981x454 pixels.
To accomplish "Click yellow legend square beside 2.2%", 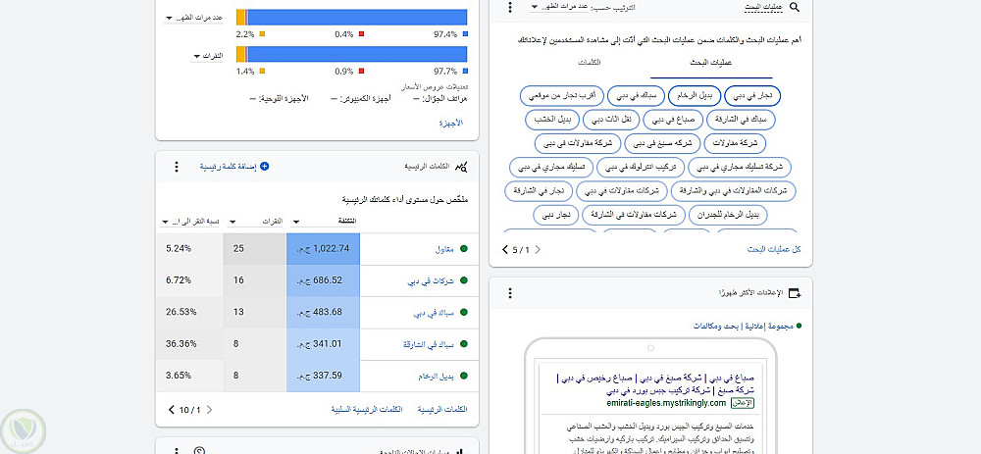I will (262, 33).
